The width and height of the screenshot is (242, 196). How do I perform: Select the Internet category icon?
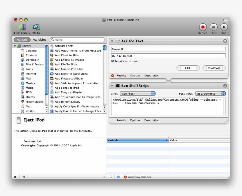22,74
